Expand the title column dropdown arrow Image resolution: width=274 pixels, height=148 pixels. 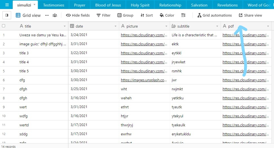coord(65,26)
